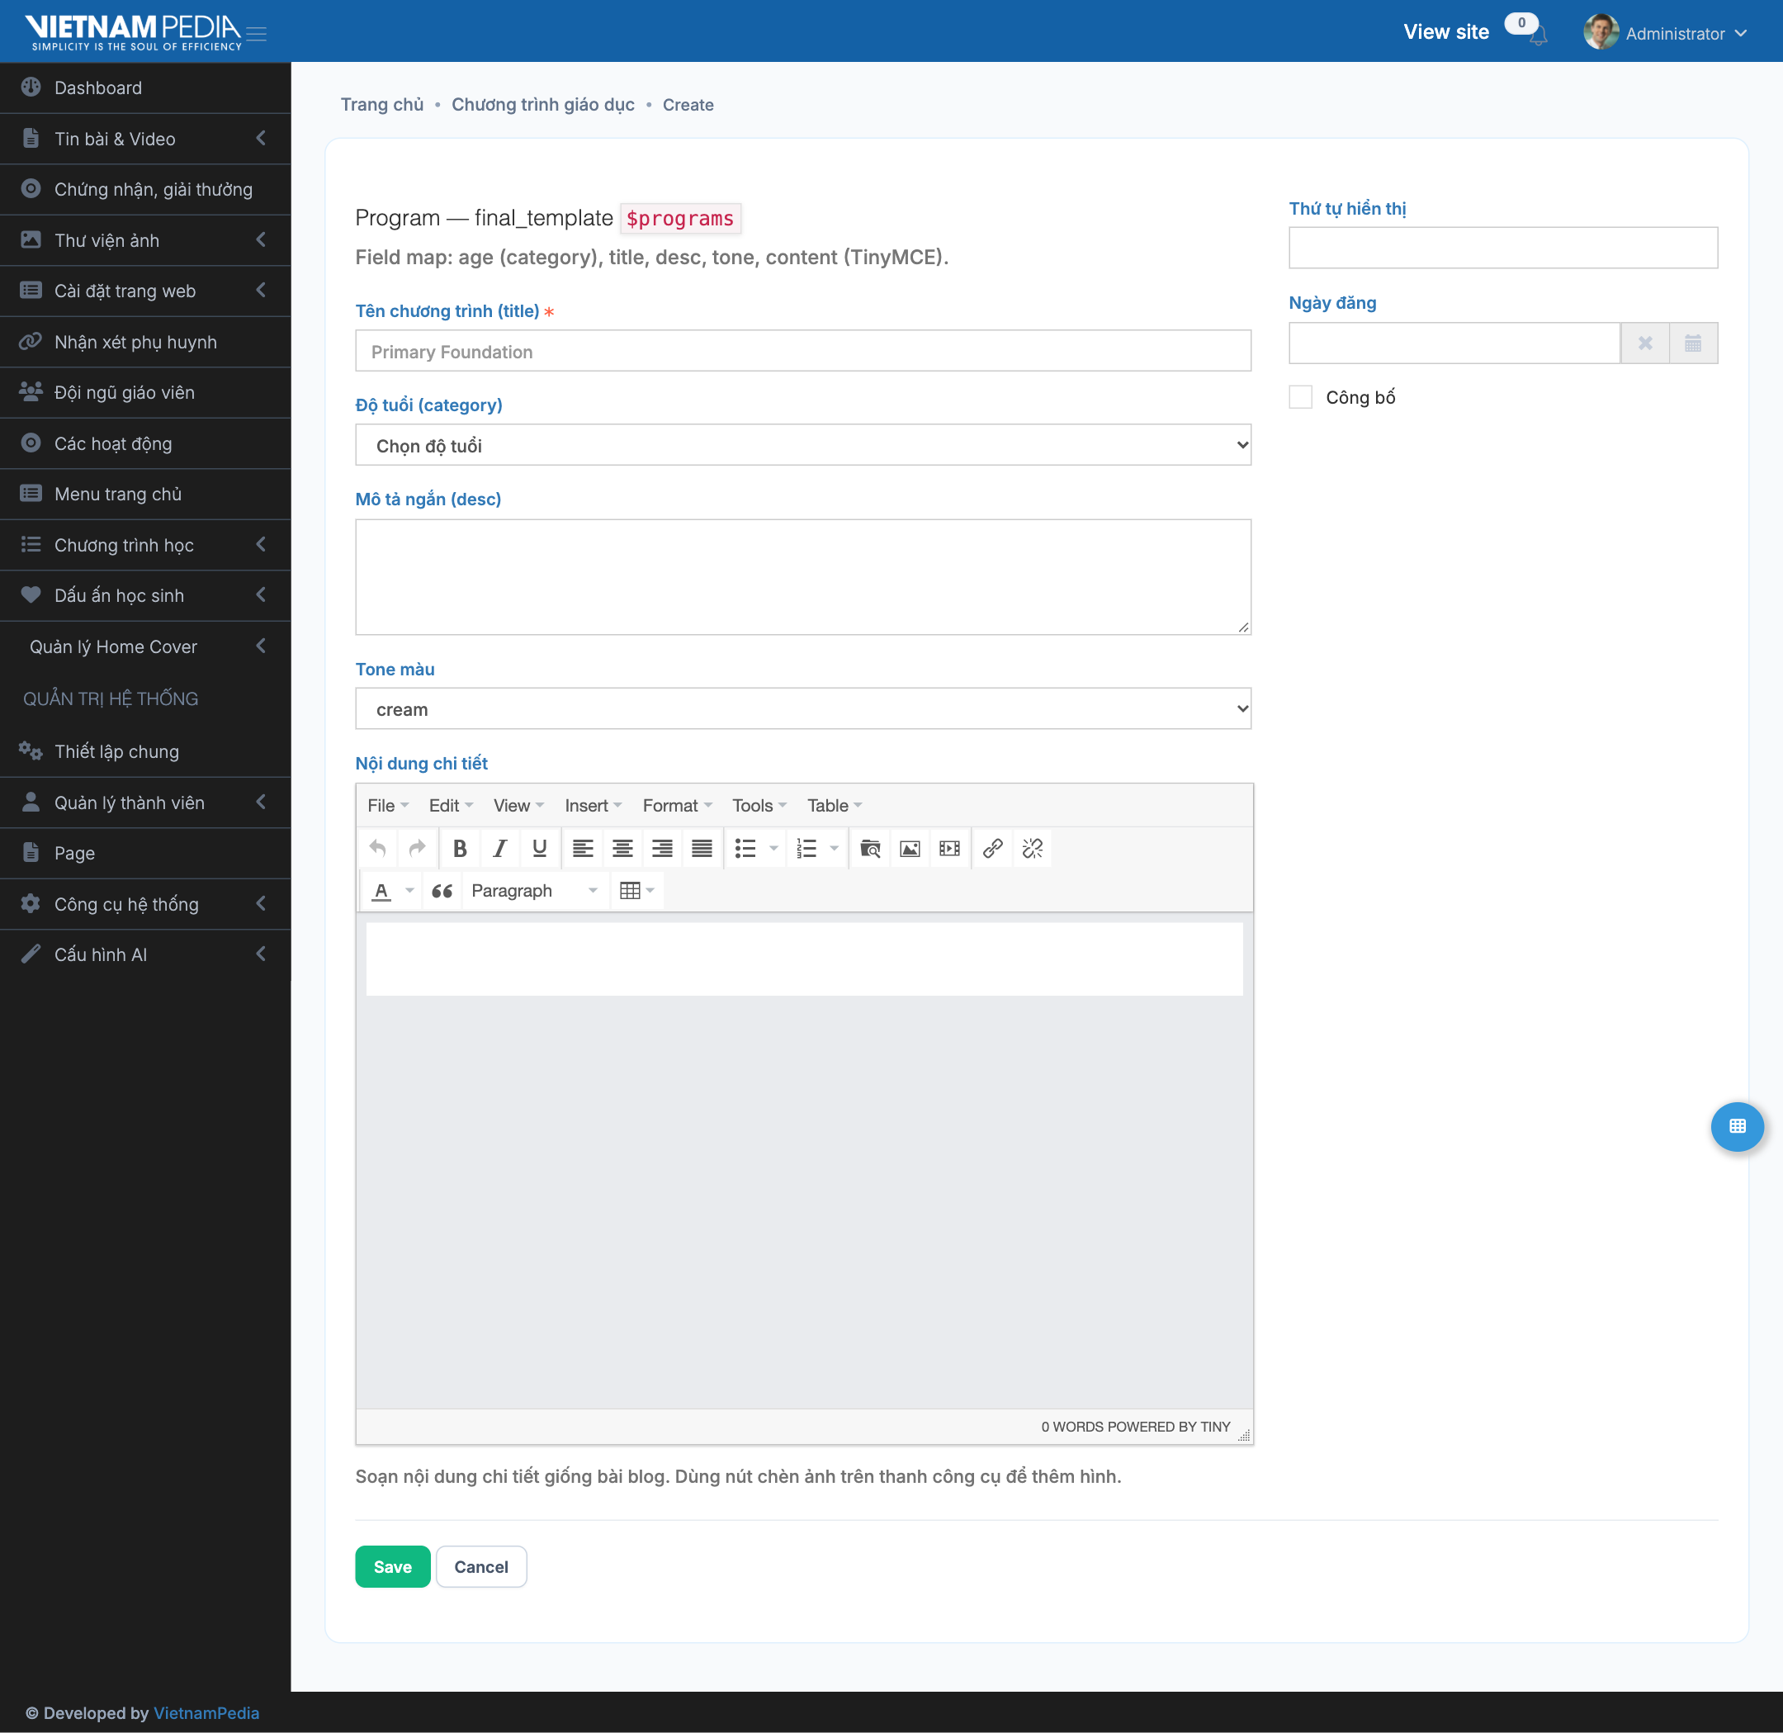Click the insert media icon
This screenshot has width=1783, height=1733.
pos(949,848)
